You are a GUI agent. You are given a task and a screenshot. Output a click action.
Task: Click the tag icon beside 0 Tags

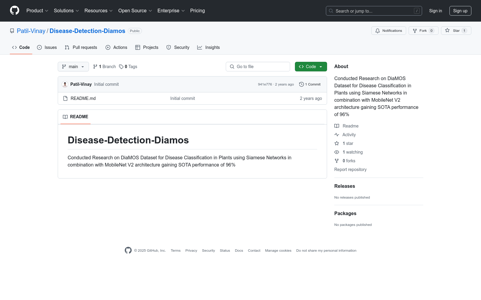[x=121, y=67]
